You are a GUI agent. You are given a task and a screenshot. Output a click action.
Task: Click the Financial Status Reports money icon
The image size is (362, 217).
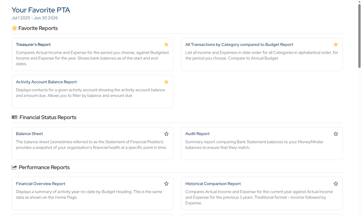click(x=14, y=117)
